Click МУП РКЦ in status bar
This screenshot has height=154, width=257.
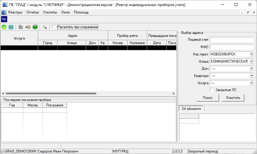click(121, 151)
